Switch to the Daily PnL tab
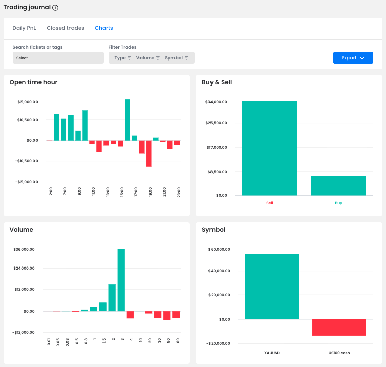 pos(25,28)
